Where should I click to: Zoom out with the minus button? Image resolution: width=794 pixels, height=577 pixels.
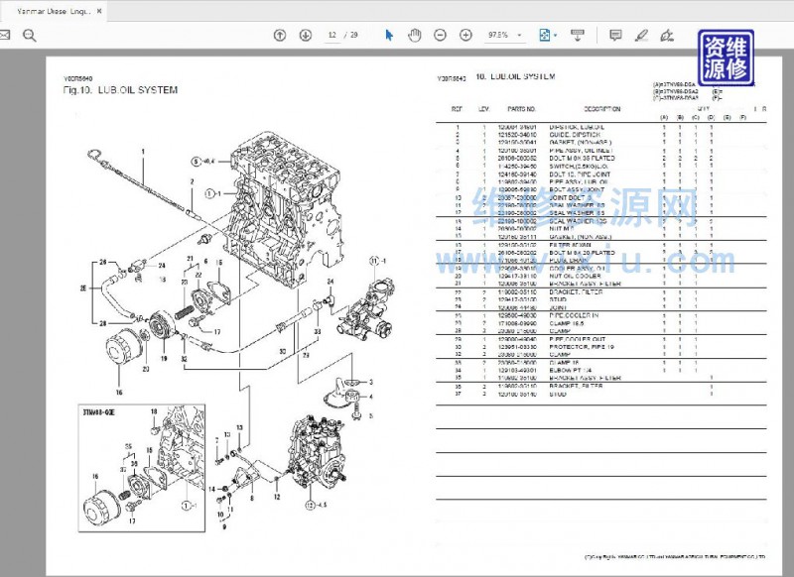pyautogui.click(x=441, y=35)
